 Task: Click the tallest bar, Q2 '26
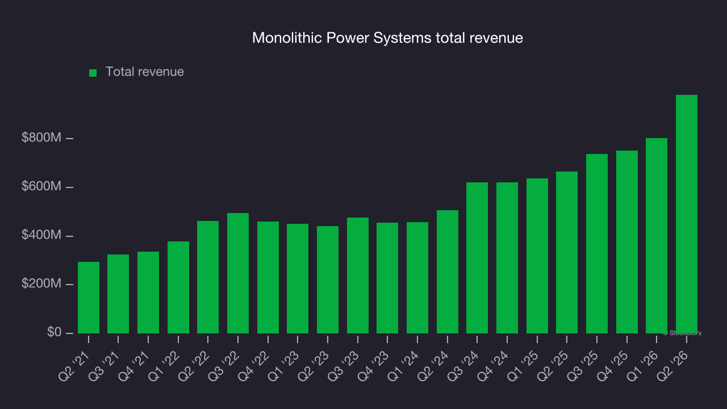pos(687,214)
